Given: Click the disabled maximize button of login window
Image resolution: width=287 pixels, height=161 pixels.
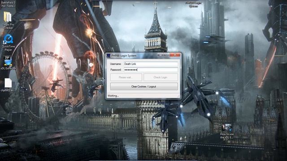Looking at the screenshot, I should [166, 55].
